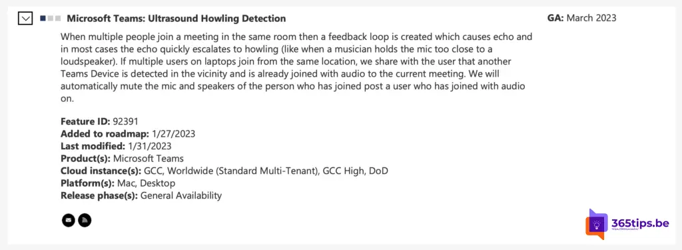The height and width of the screenshot is (250, 682).
Task: Select the DoD cloud instance text
Action: [378, 171]
